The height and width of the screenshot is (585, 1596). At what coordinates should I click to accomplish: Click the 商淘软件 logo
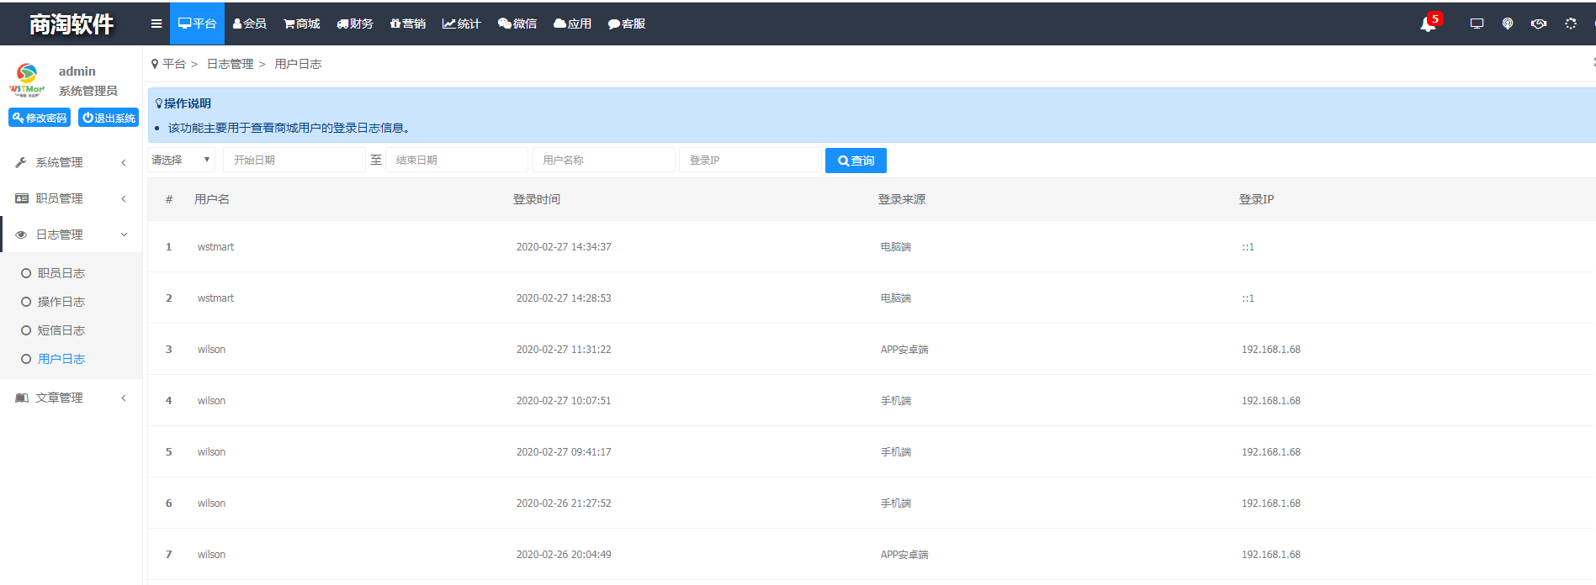pyautogui.click(x=72, y=24)
